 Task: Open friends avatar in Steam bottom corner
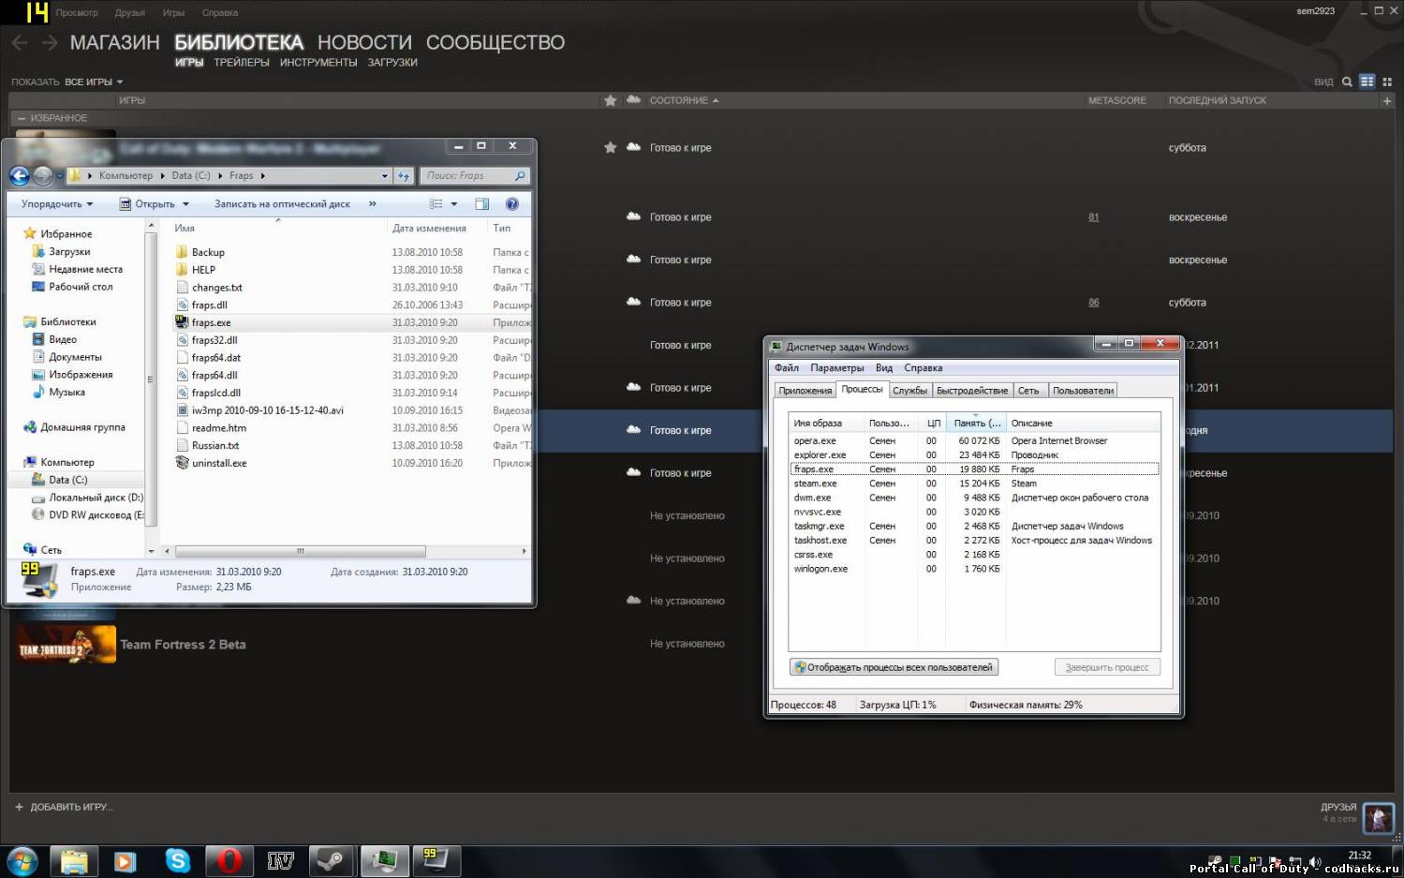click(x=1378, y=818)
